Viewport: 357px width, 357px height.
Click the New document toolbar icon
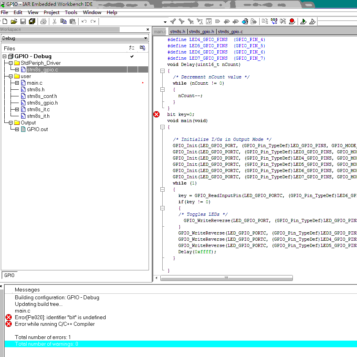pos(5,21)
